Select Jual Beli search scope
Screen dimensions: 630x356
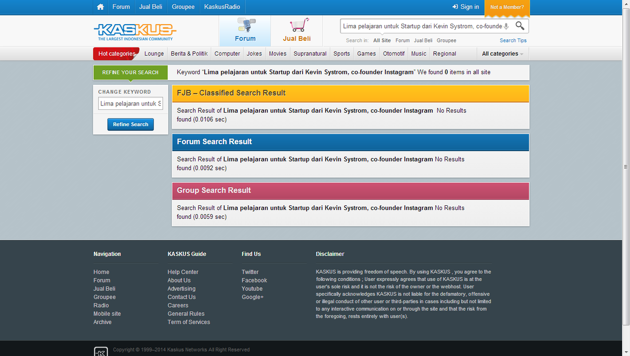423,40
